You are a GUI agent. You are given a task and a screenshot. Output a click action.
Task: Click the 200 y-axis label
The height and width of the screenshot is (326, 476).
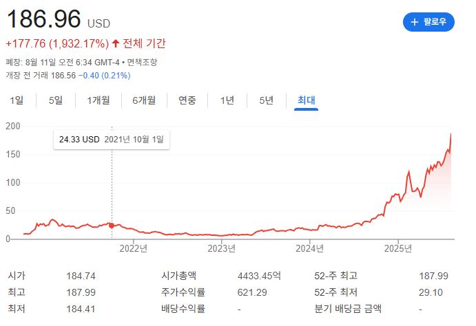tap(13, 126)
